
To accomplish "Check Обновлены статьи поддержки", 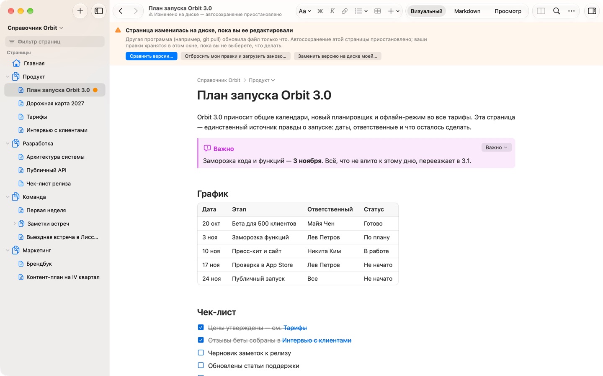I will coord(201,365).
